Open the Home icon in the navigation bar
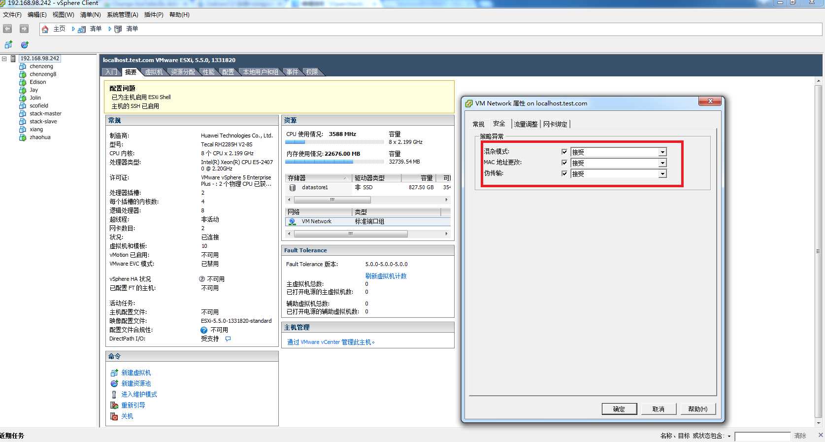Image resolution: width=825 pixels, height=442 pixels. click(x=45, y=29)
